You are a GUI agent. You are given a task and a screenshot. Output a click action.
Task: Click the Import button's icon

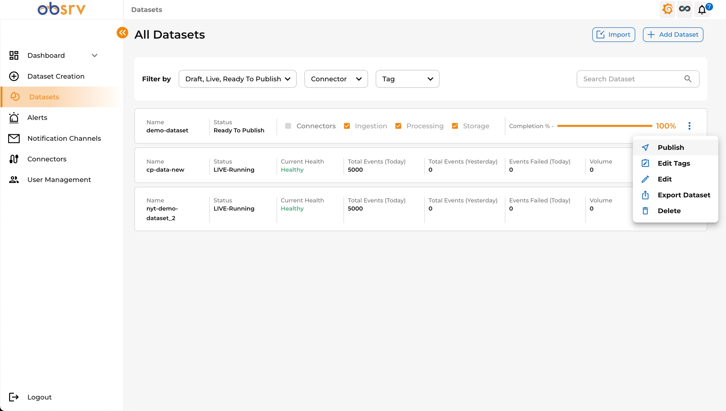click(601, 35)
